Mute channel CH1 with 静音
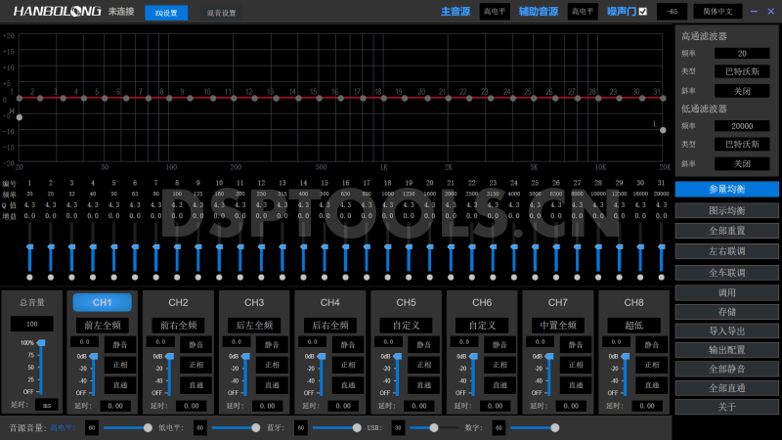 pyautogui.click(x=119, y=344)
